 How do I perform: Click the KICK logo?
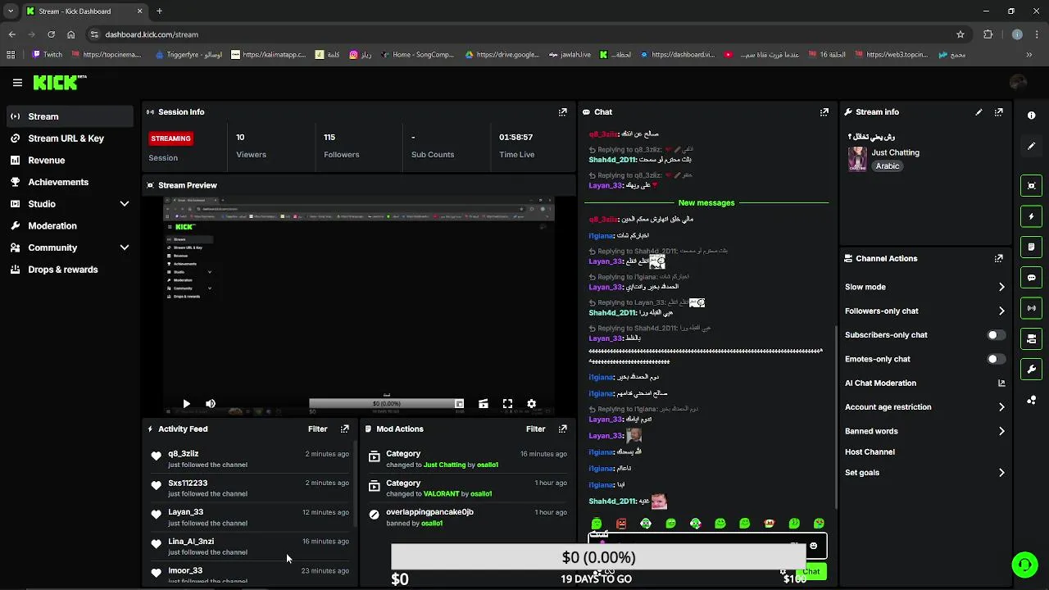tap(59, 82)
